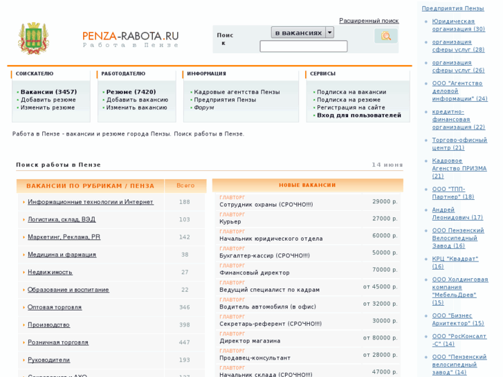The width and height of the screenshot is (503, 377).
Task: Open 'Кадровое Агенство ПРИЗМА' sidebar link
Action: [459, 168]
